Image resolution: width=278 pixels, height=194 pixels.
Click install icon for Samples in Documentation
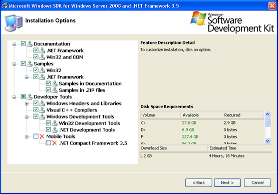tap(55, 83)
